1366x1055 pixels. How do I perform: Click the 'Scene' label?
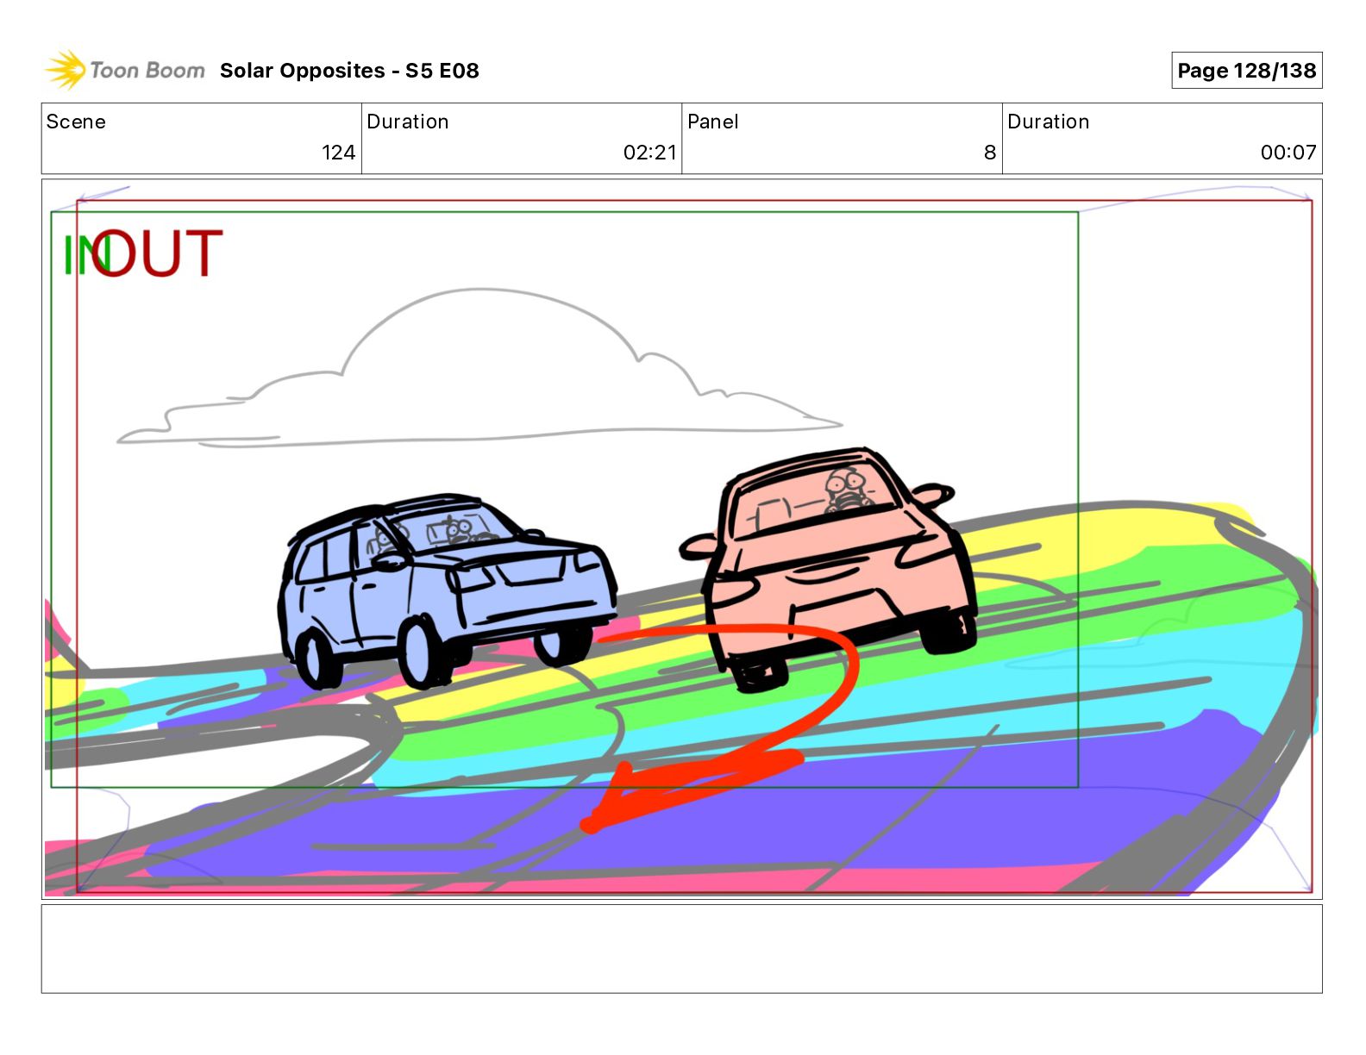[76, 122]
